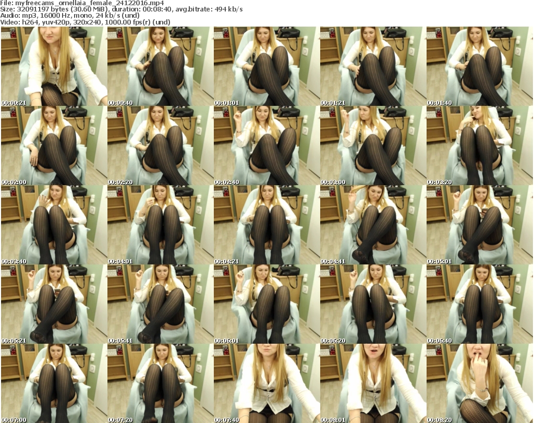Select the thumbnail timestamped 00:05:41
Screen dimensions: 534x423
click(x=161, y=304)
